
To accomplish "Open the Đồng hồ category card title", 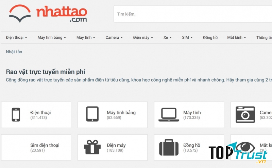I will [x=192, y=145].
